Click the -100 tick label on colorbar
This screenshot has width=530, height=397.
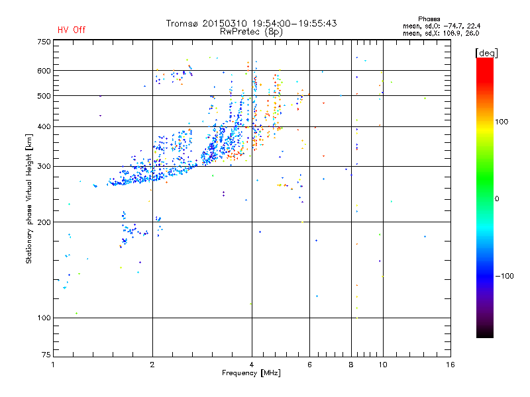click(x=505, y=275)
